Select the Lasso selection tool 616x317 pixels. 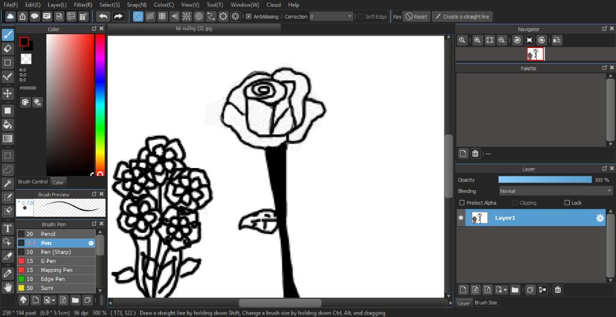[7, 169]
